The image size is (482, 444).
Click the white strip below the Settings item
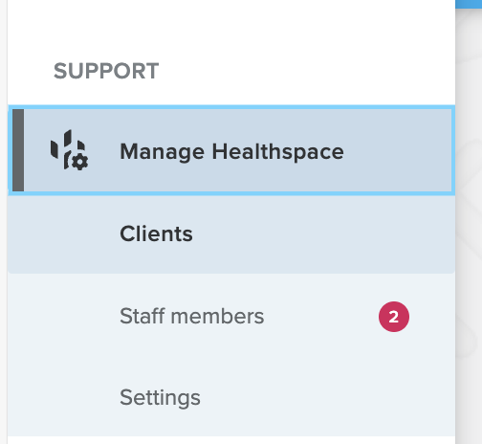pos(231,440)
